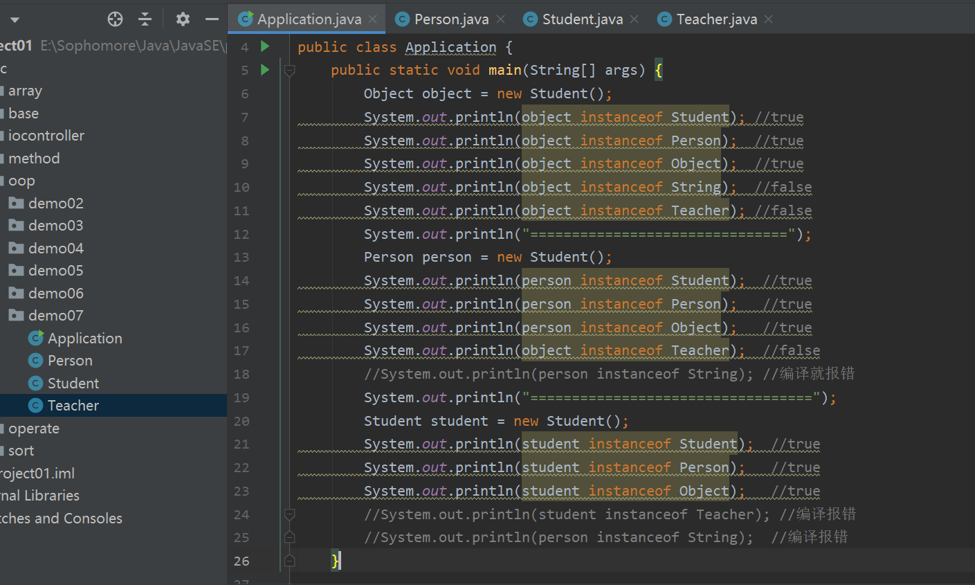
Task: Run the Application class from line 4 gutter
Action: [265, 46]
